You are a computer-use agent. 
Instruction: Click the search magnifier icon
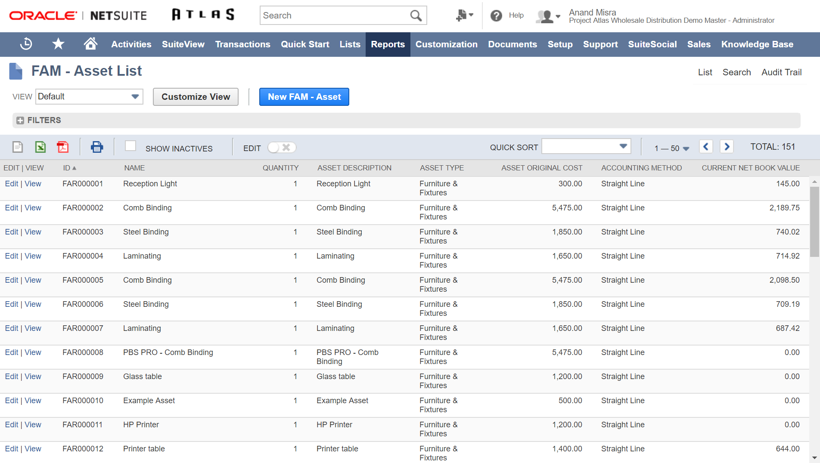pos(416,16)
